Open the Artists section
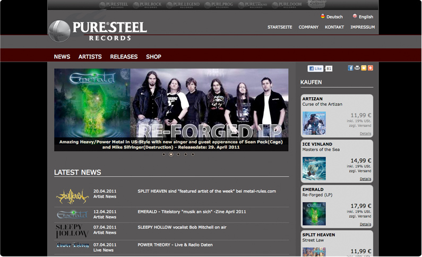422x257 pixels. (90, 57)
